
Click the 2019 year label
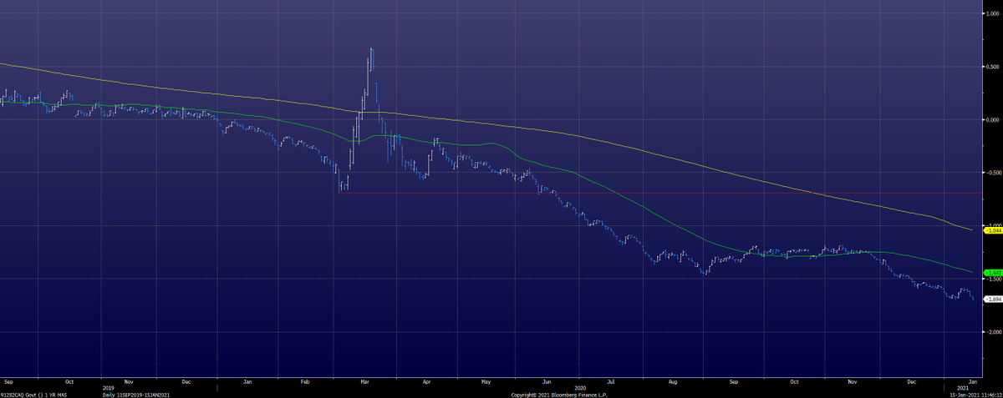click(108, 389)
